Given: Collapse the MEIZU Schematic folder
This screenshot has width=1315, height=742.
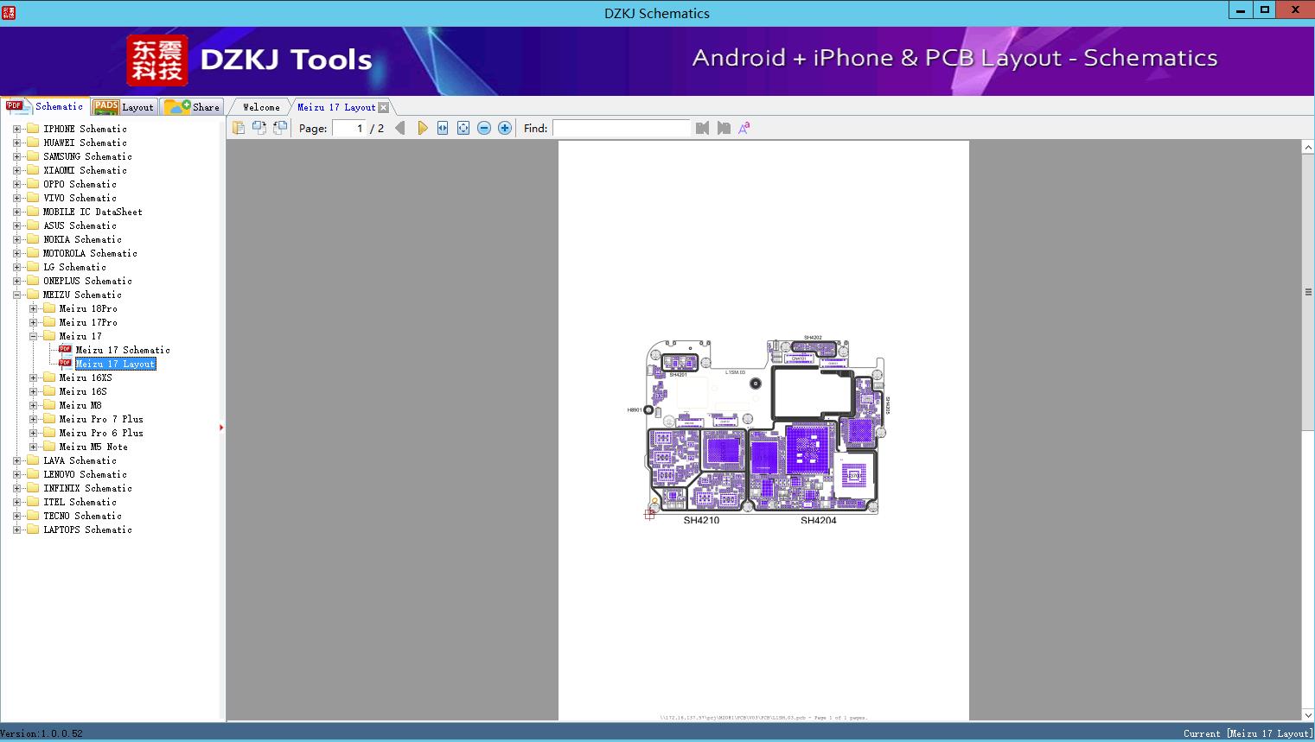Looking at the screenshot, I should point(16,295).
